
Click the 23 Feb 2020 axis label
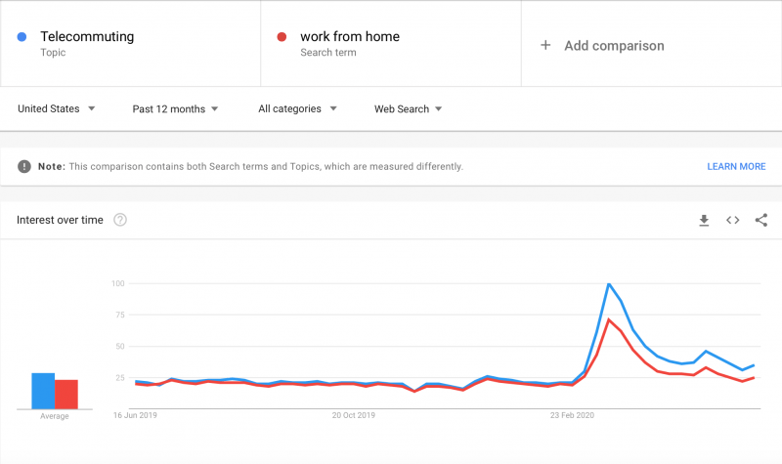(572, 415)
